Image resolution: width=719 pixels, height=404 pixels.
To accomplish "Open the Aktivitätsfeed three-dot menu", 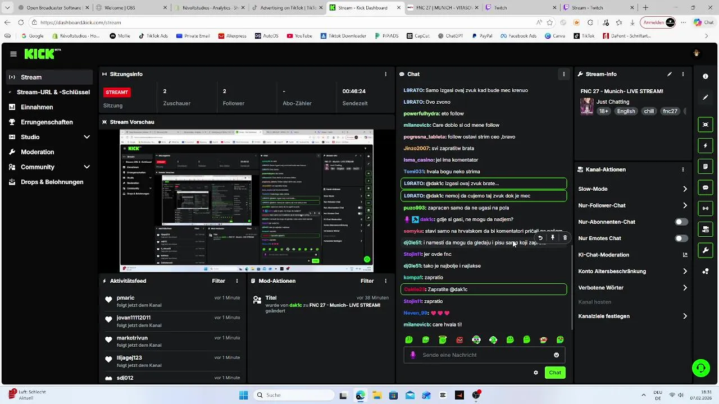I will tap(236, 281).
